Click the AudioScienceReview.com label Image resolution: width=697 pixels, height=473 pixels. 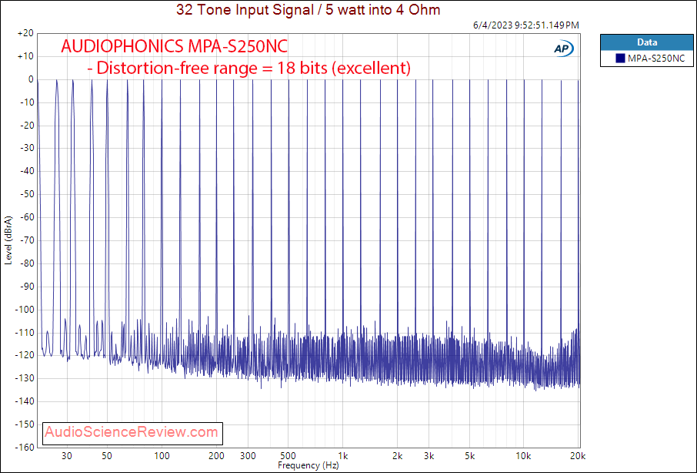132,432
